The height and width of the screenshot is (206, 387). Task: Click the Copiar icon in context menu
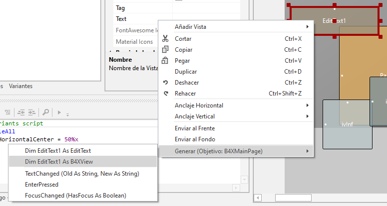tap(166, 50)
